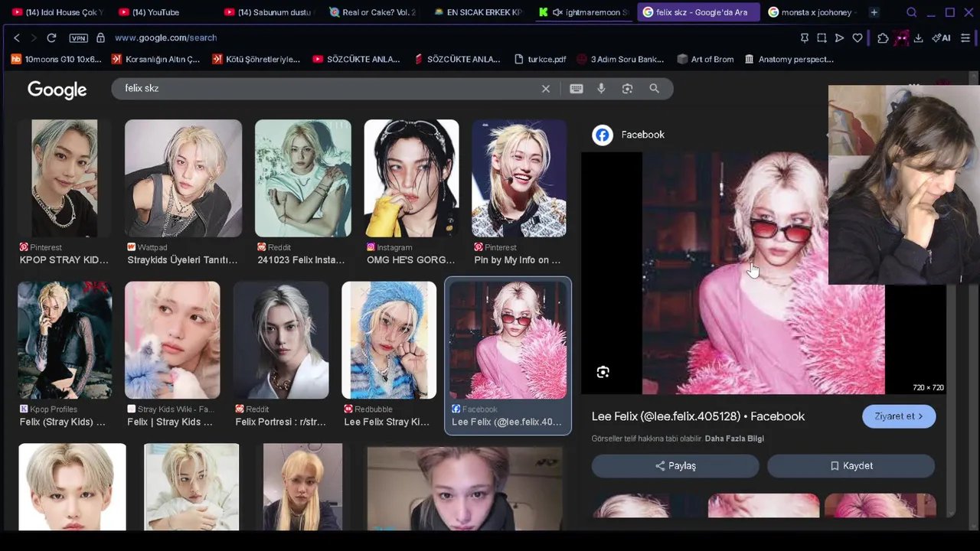Open the 3 Adım Soru Bank bookmark
This screenshot has width=980, height=551.
pos(620,59)
